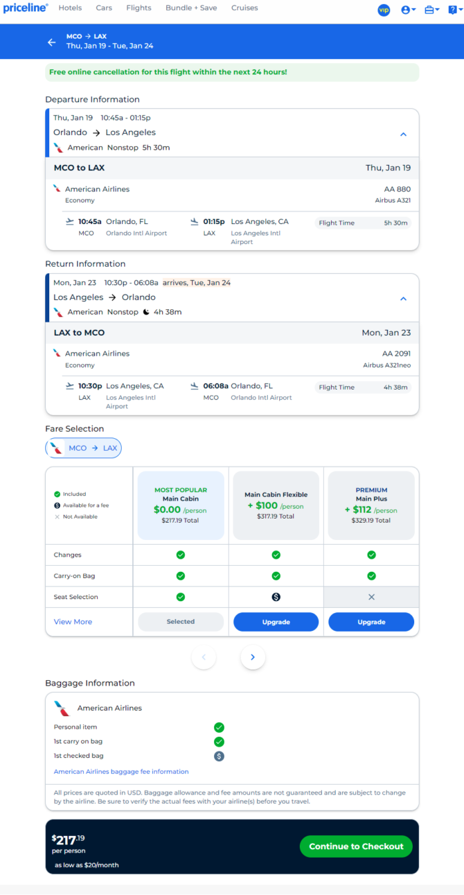This screenshot has height=895, width=464.
Task: Click departure takeoff plane icon at 10:45a
Action: pos(69,222)
